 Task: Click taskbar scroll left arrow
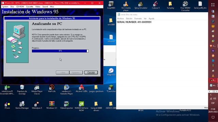209,91
